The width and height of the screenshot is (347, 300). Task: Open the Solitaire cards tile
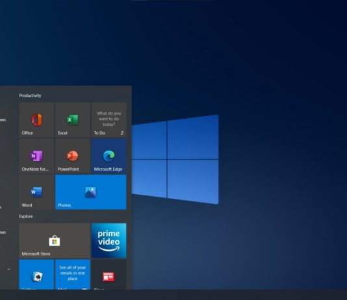[36, 275]
